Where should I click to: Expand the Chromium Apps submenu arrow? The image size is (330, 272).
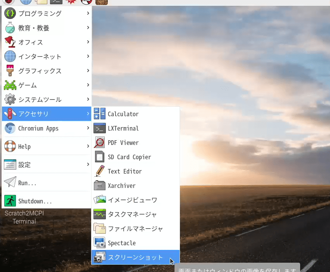pos(88,128)
